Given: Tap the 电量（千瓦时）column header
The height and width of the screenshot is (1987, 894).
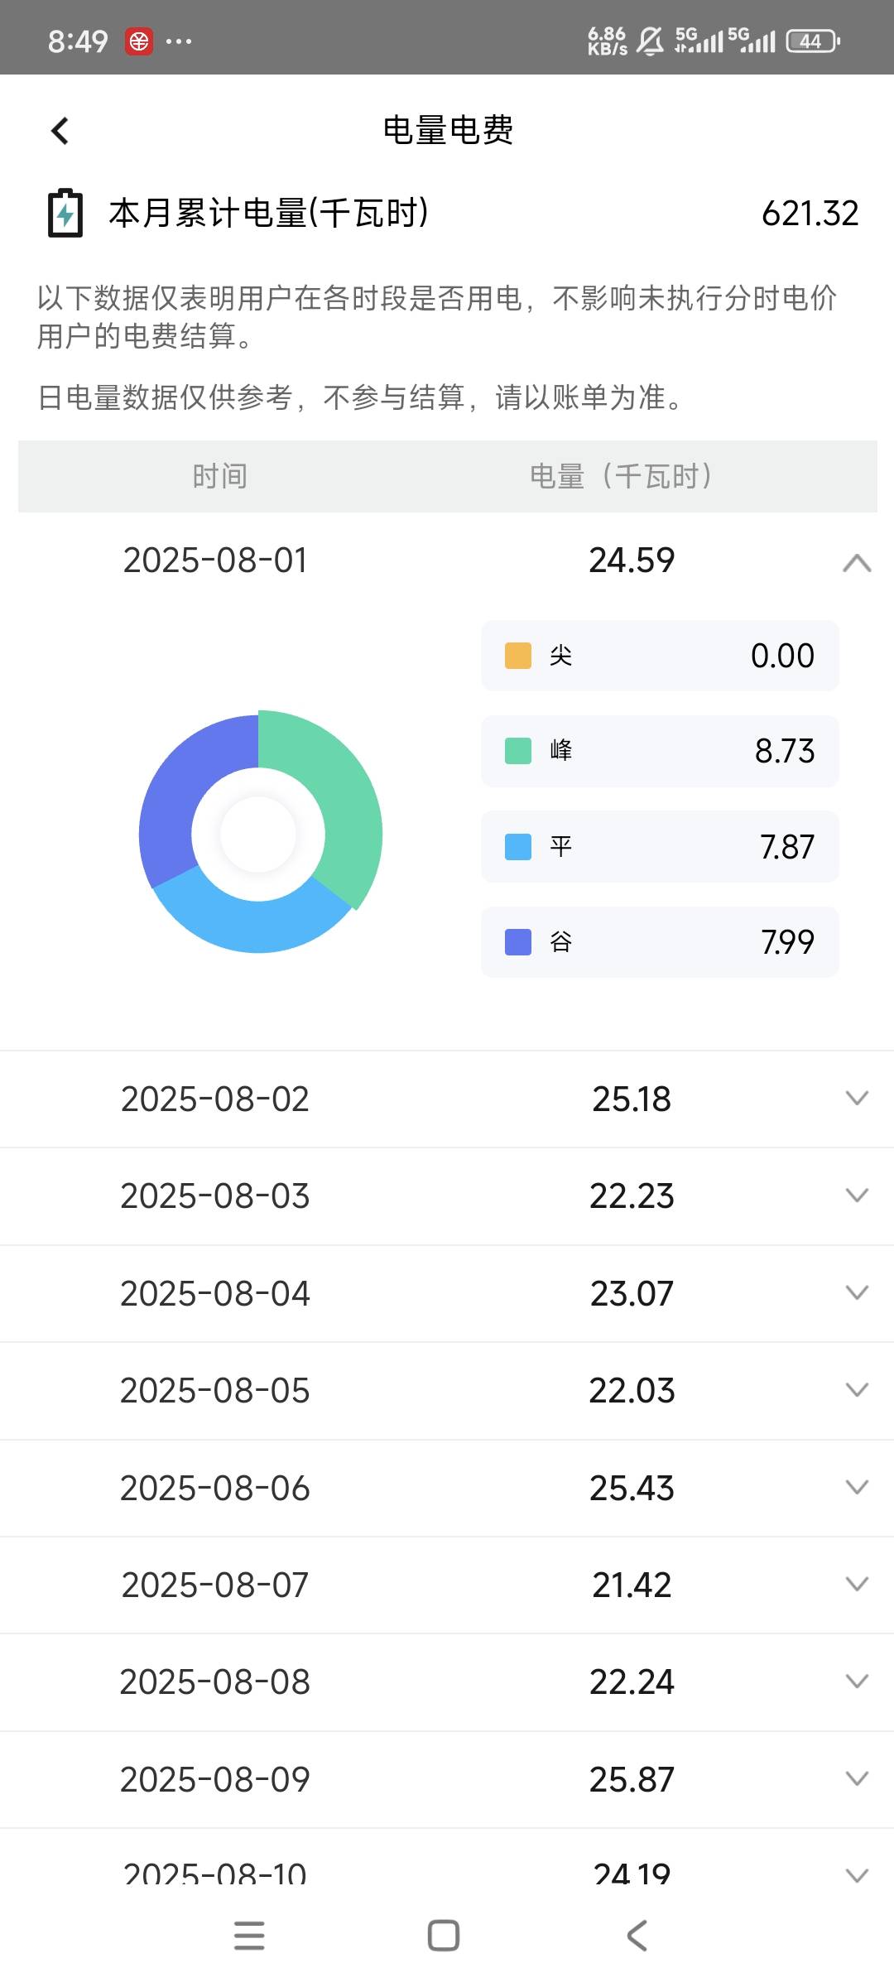Looking at the screenshot, I should (621, 476).
